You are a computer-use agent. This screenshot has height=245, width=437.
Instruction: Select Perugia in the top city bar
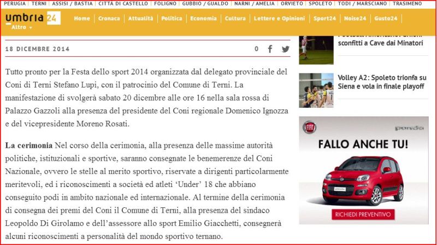(x=15, y=4)
